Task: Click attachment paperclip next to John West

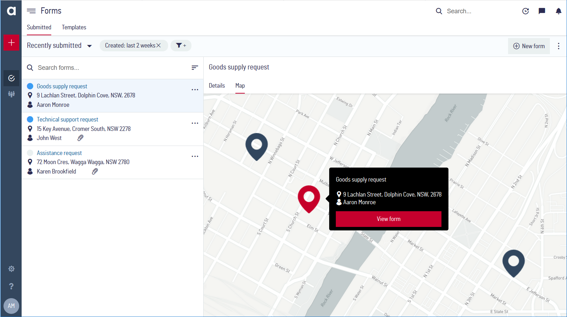Action: [81, 138]
